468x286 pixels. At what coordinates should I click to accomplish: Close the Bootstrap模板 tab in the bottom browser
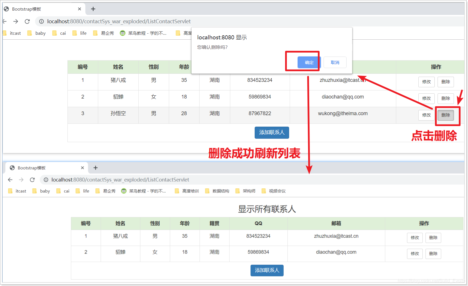pyautogui.click(x=82, y=168)
